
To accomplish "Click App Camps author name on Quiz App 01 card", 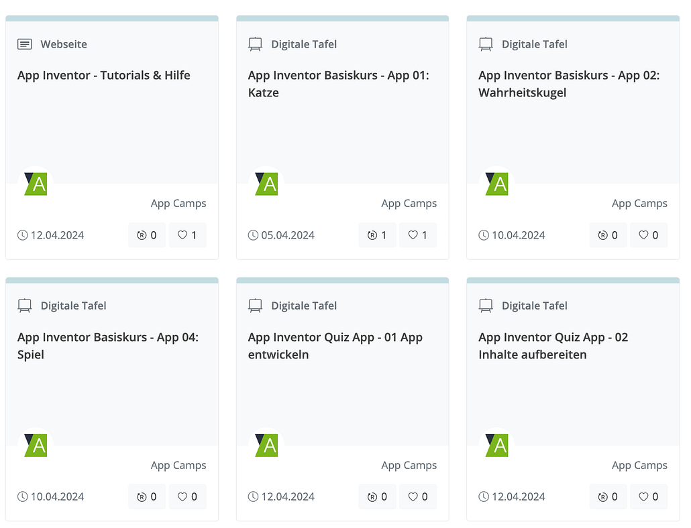I will pyautogui.click(x=409, y=465).
